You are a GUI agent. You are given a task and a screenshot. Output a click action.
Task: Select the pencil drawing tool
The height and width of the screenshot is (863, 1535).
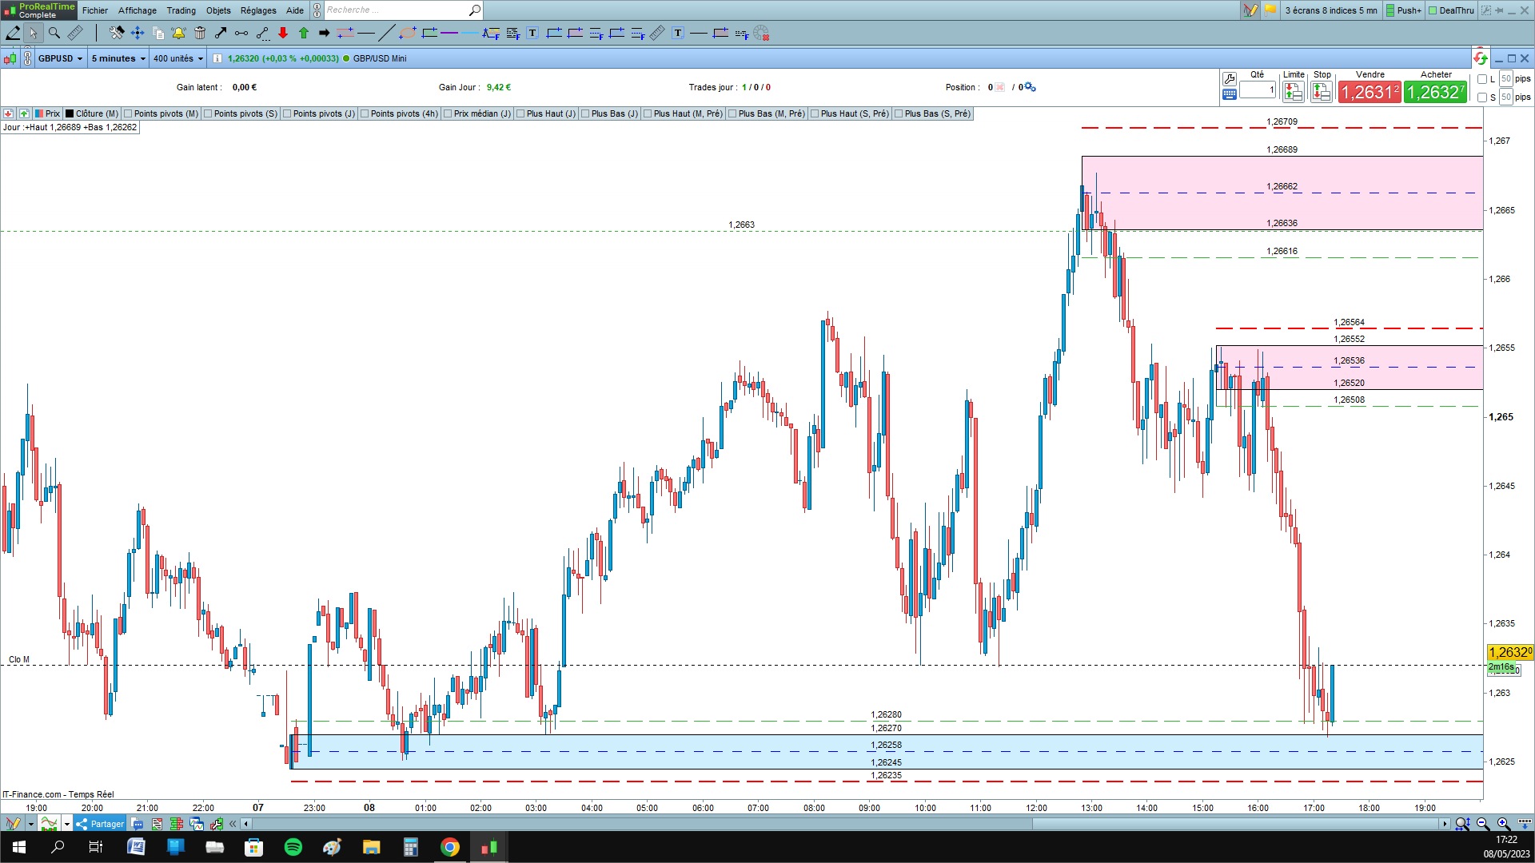point(13,34)
